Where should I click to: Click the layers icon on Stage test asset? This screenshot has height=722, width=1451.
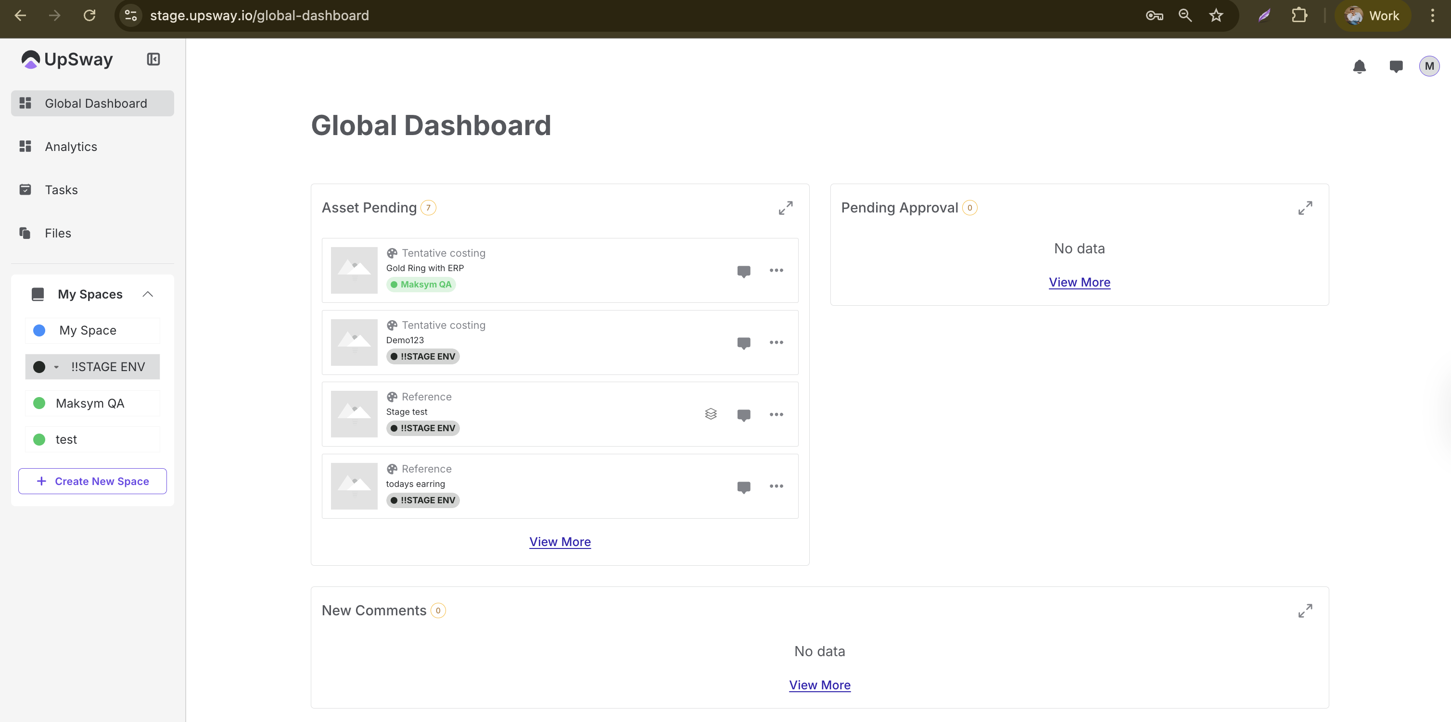tap(710, 414)
